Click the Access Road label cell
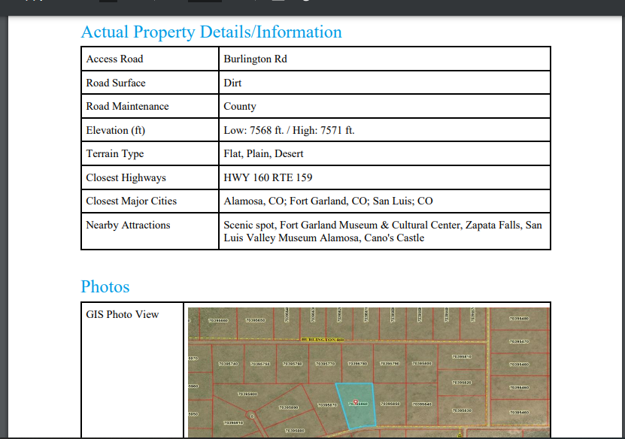The height and width of the screenshot is (439, 625). click(114, 59)
